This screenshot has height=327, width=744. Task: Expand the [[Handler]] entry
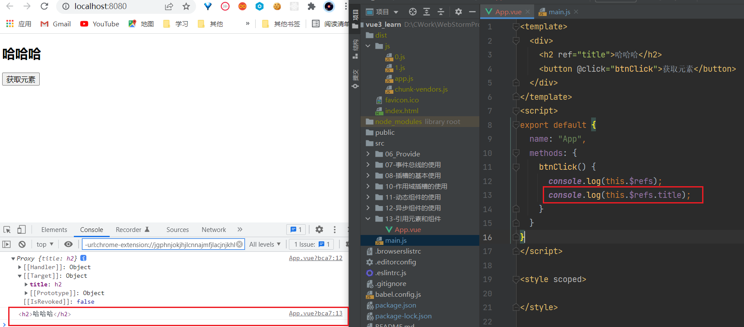[x=20, y=267]
